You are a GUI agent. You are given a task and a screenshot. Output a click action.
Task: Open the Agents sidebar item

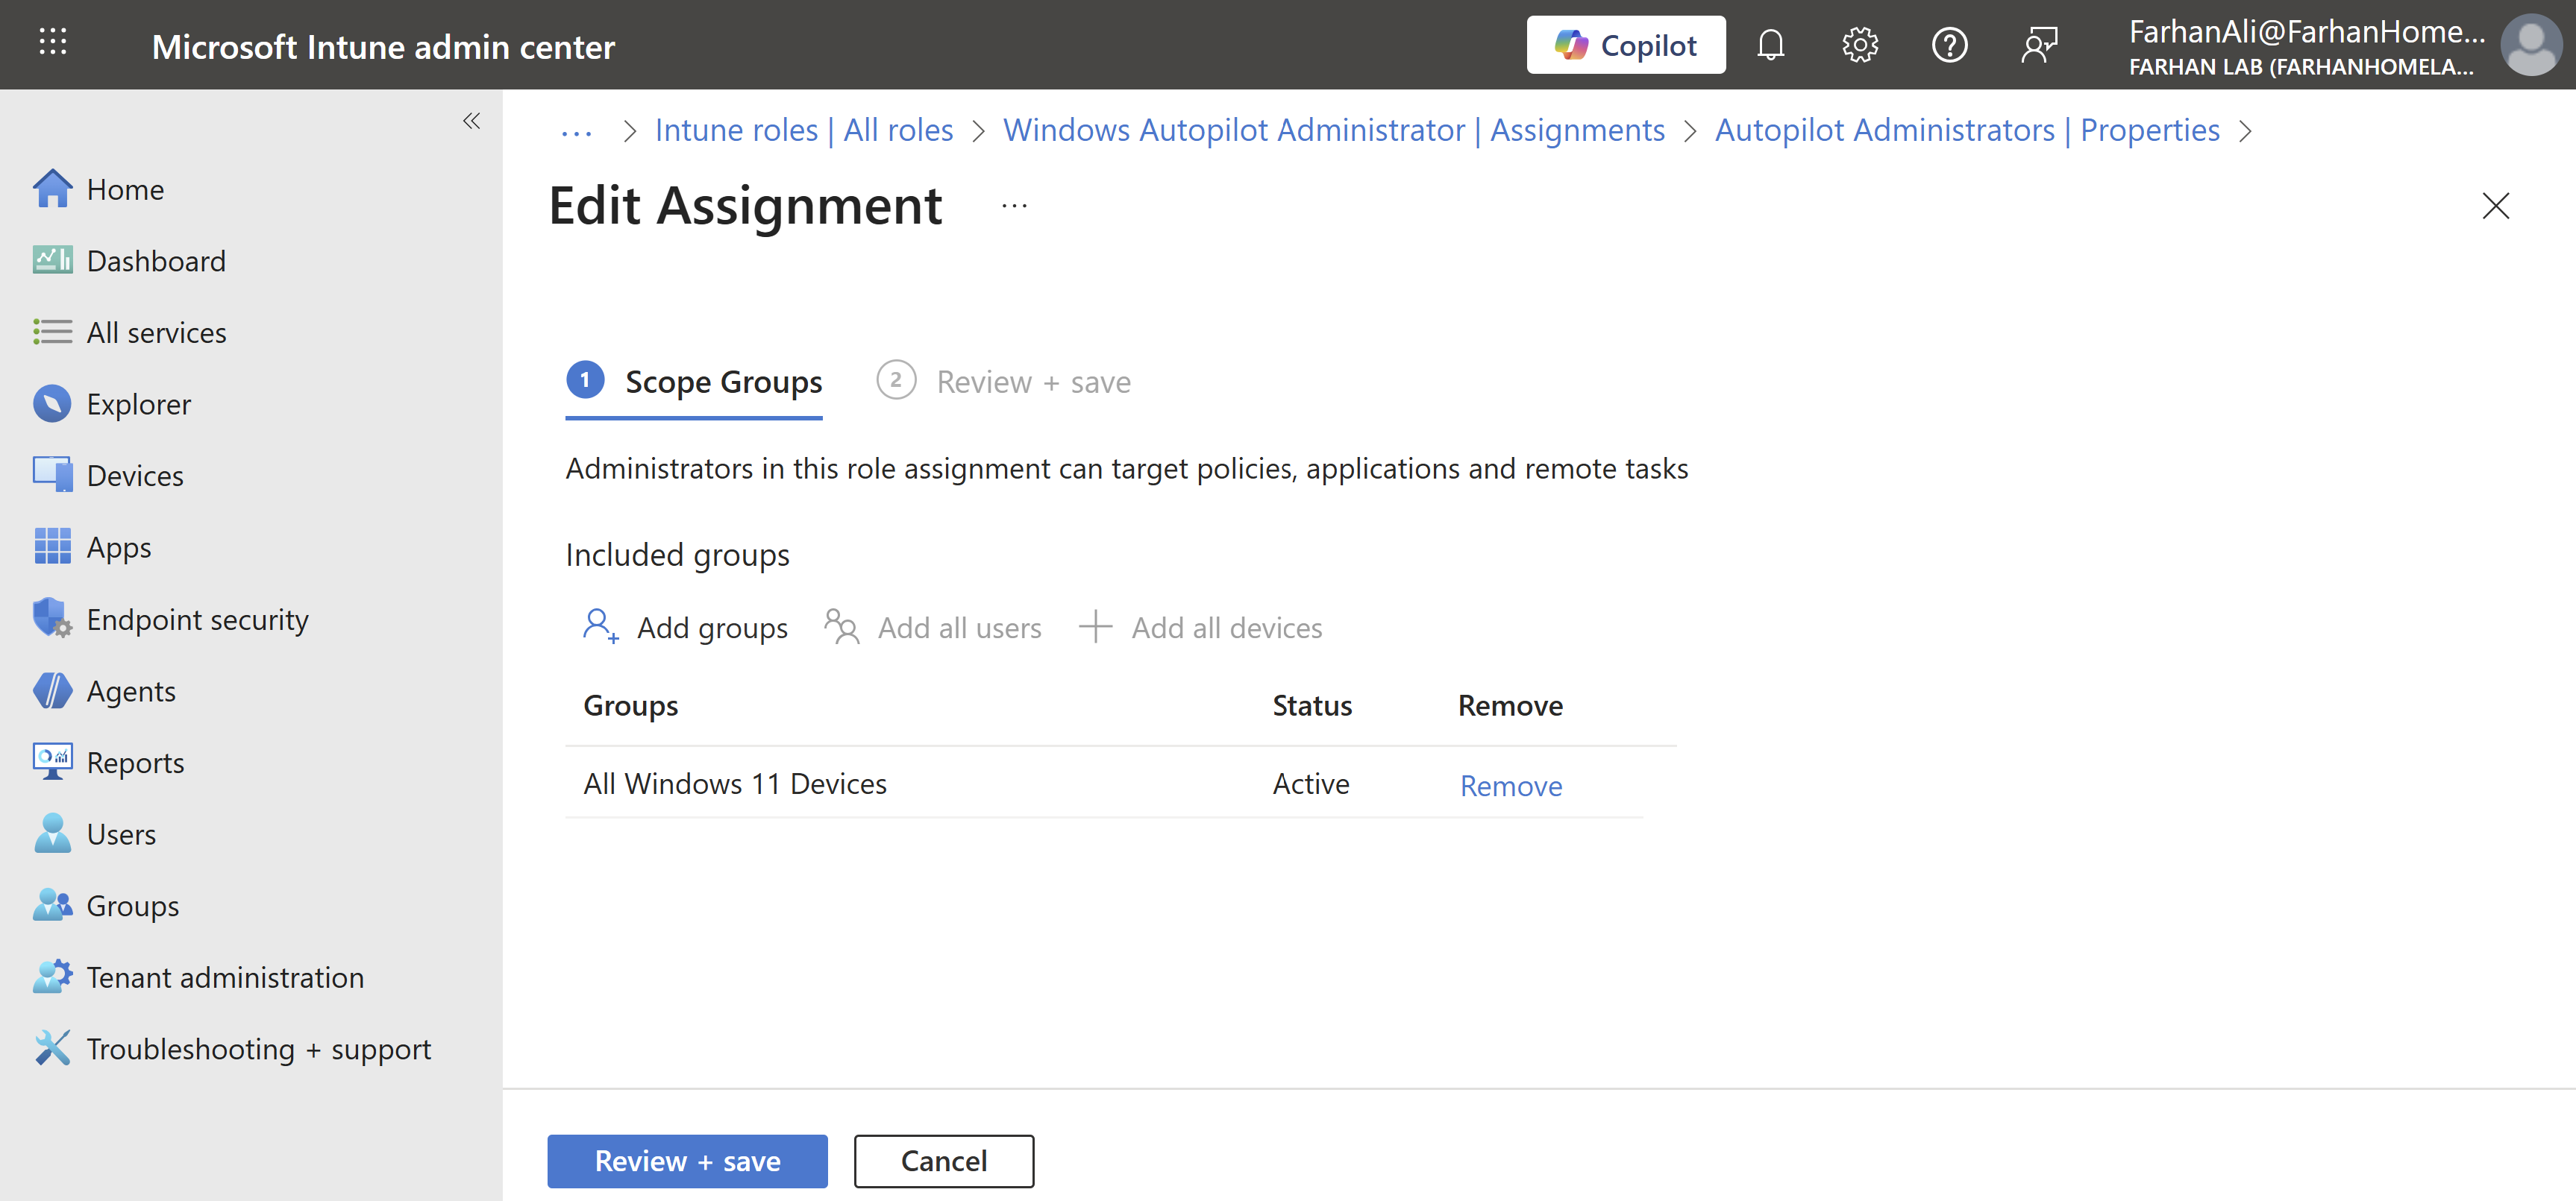coord(130,691)
